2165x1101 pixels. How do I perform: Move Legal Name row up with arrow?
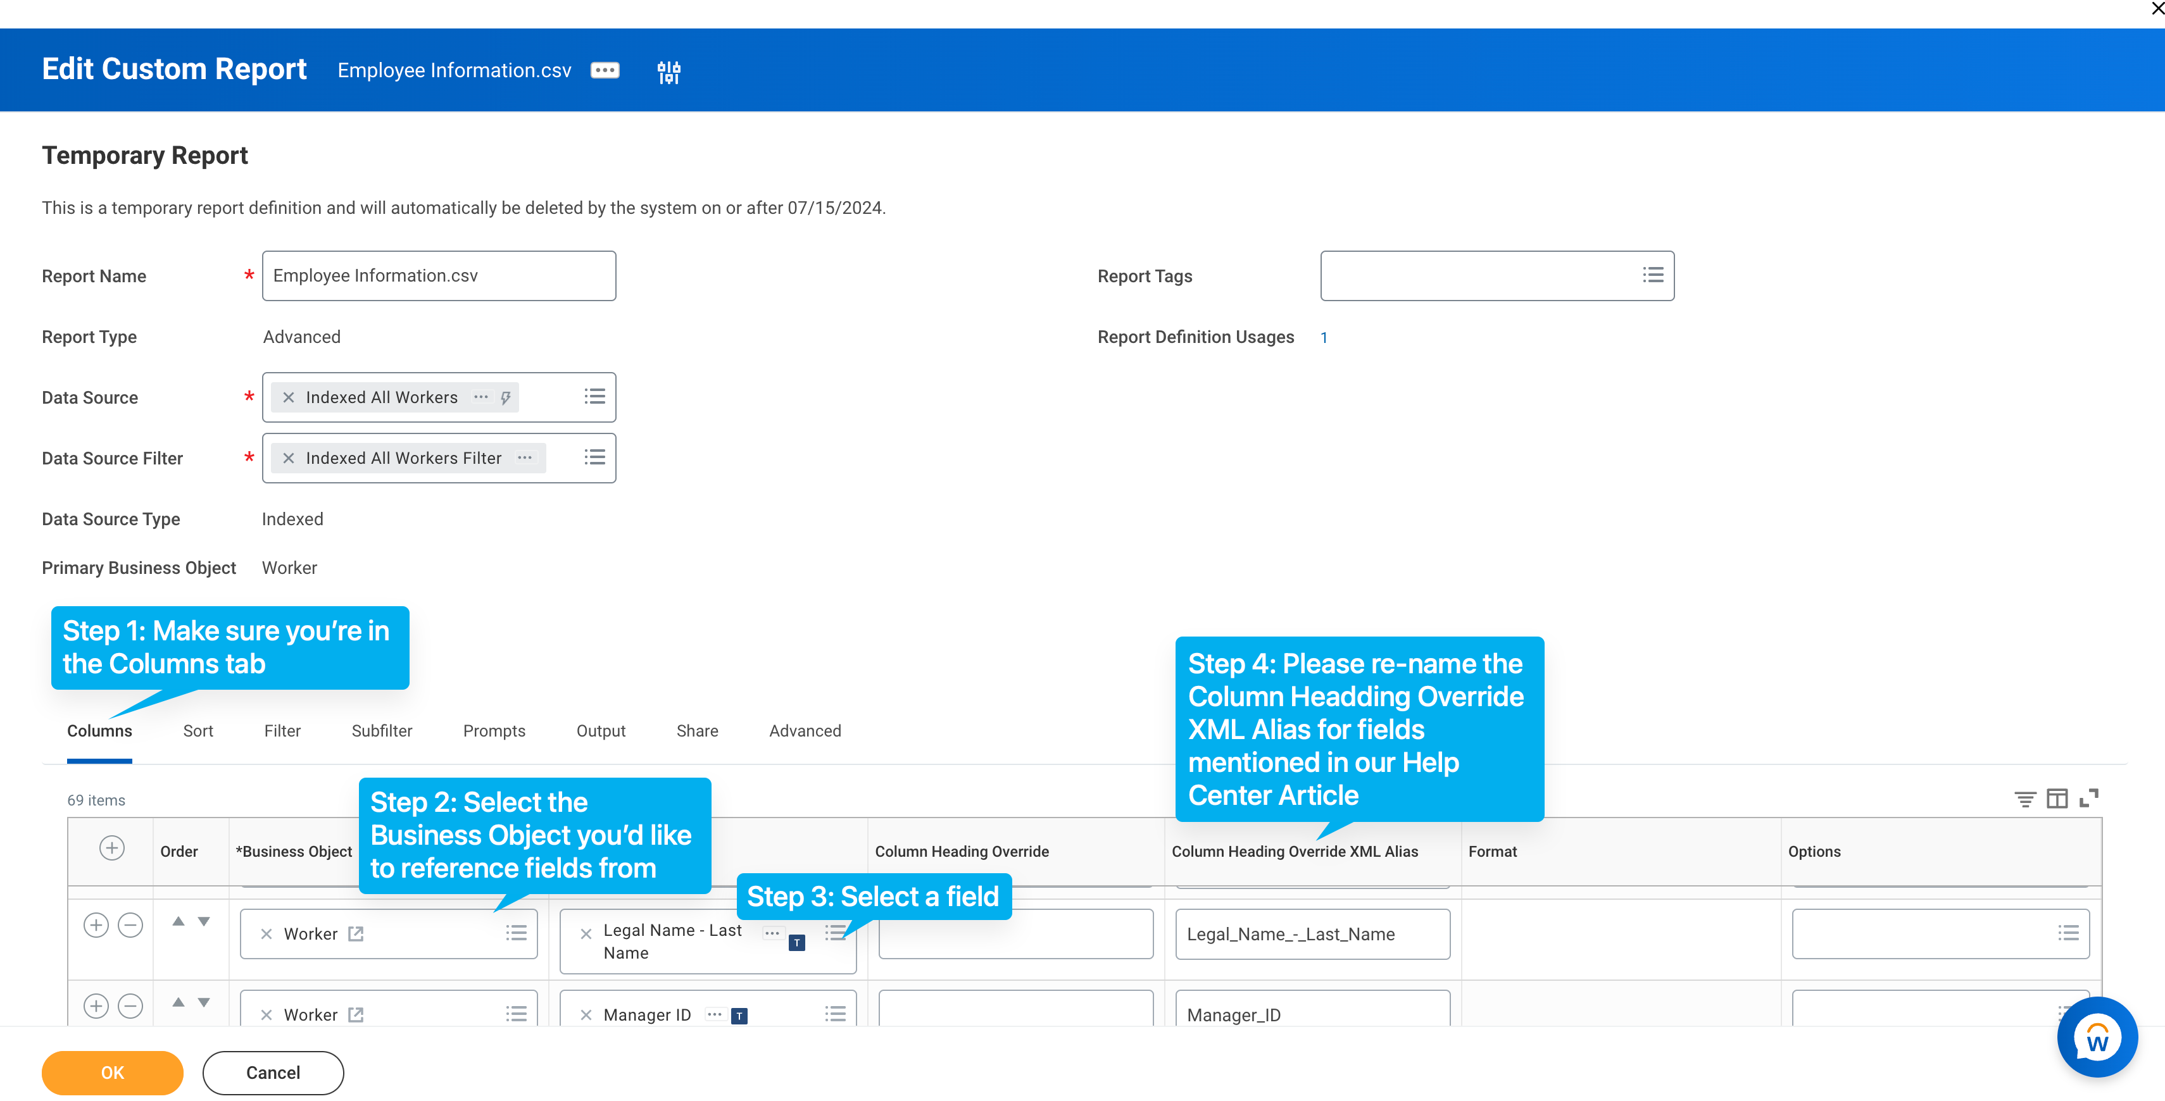[178, 922]
